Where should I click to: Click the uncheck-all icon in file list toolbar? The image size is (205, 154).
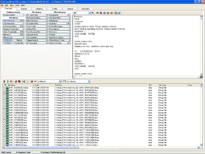coord(8,82)
